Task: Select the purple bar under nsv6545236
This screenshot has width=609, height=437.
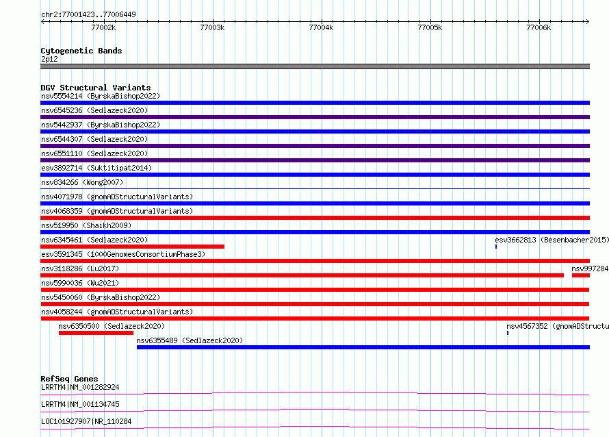Action: pos(315,117)
